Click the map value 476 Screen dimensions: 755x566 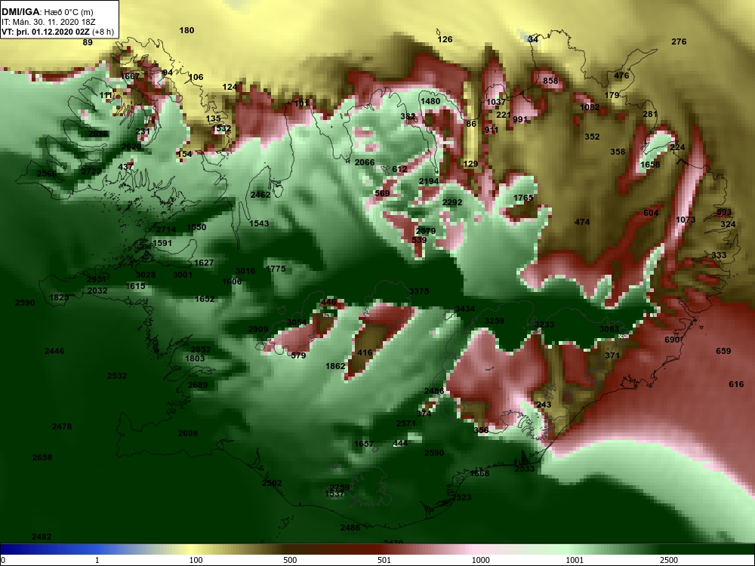(621, 75)
